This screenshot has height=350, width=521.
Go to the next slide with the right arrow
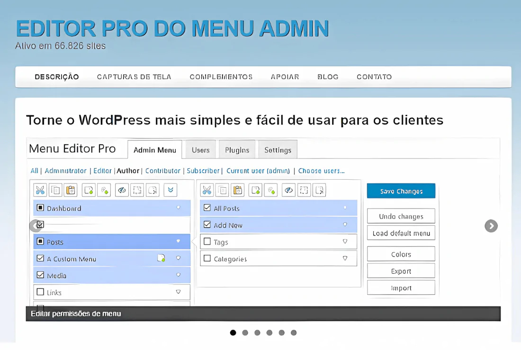coord(491,226)
